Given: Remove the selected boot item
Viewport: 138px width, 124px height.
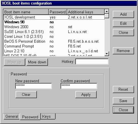Looking at the screenshot, I should point(123,51).
